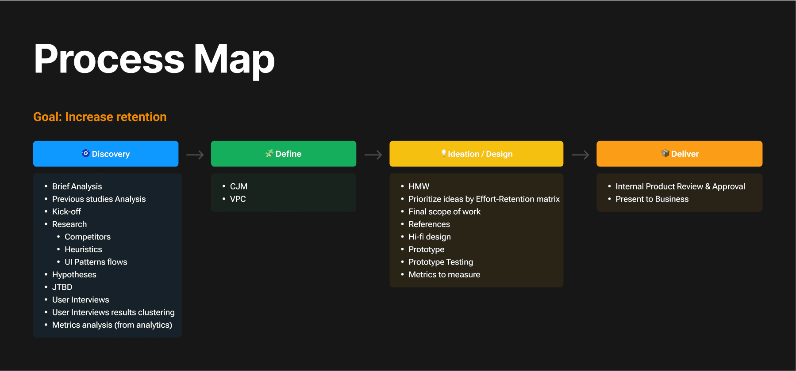Click 'Prioritize ideas by Effort-Retention matrix'
796x371 pixels.
pyautogui.click(x=484, y=199)
